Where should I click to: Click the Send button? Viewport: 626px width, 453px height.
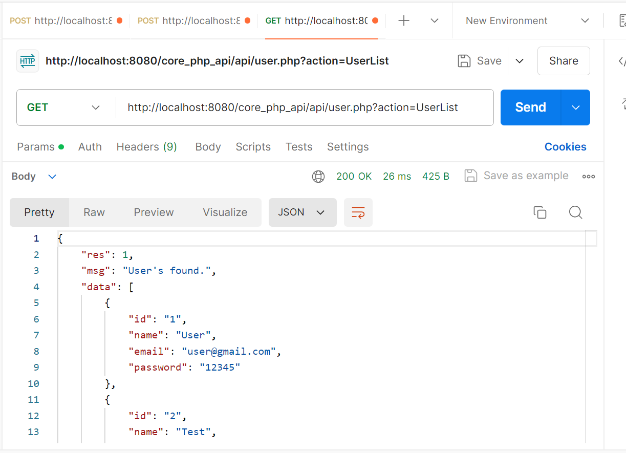(531, 107)
